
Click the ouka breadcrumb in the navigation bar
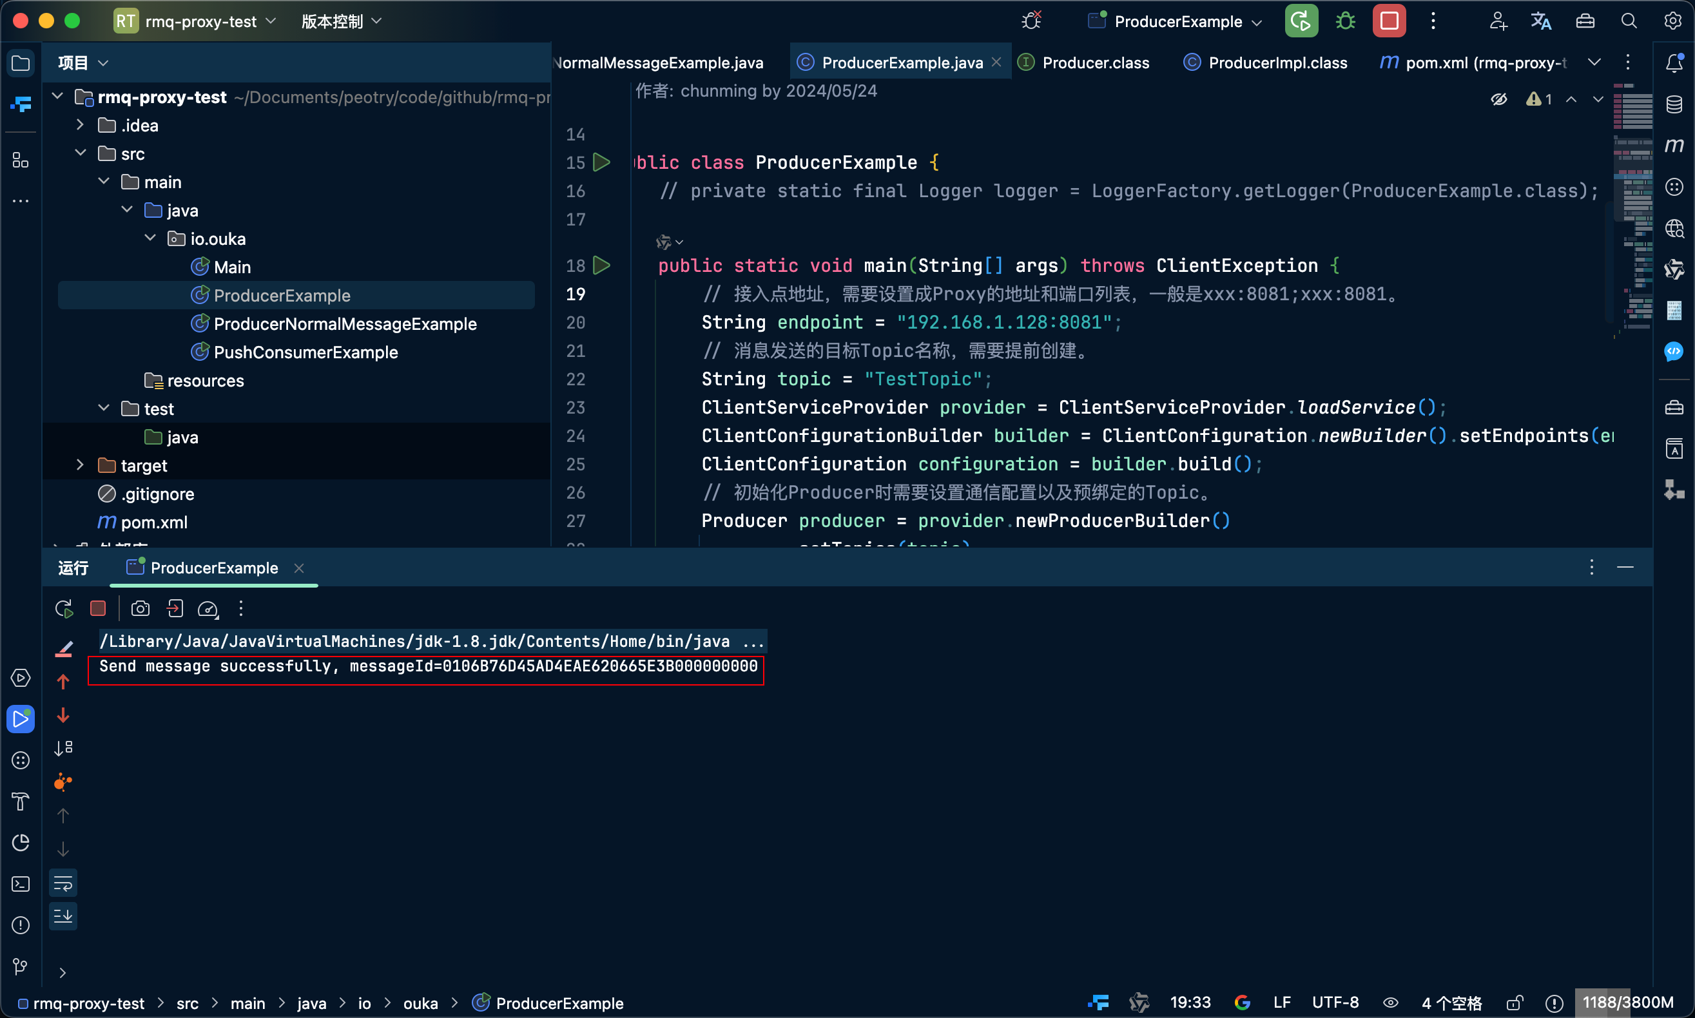tap(420, 1003)
